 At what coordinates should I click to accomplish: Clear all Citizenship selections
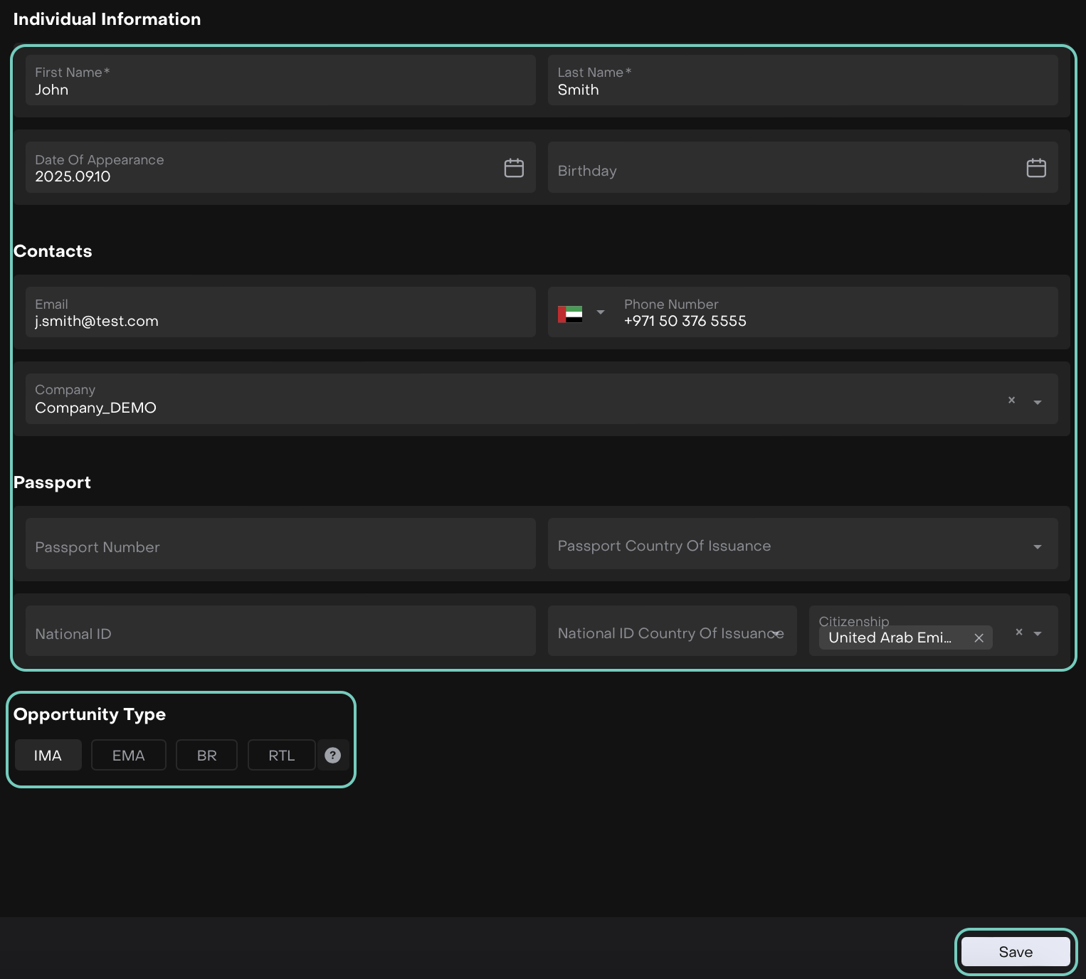click(1018, 632)
